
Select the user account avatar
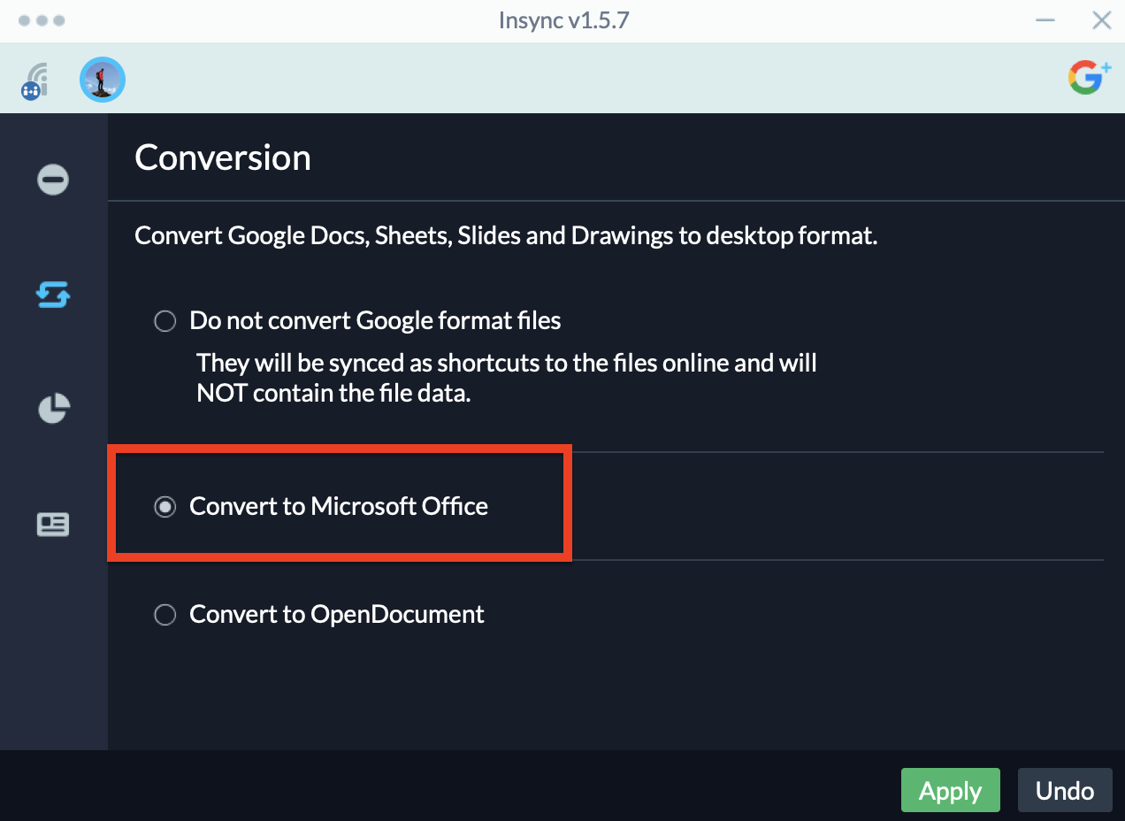pyautogui.click(x=103, y=80)
